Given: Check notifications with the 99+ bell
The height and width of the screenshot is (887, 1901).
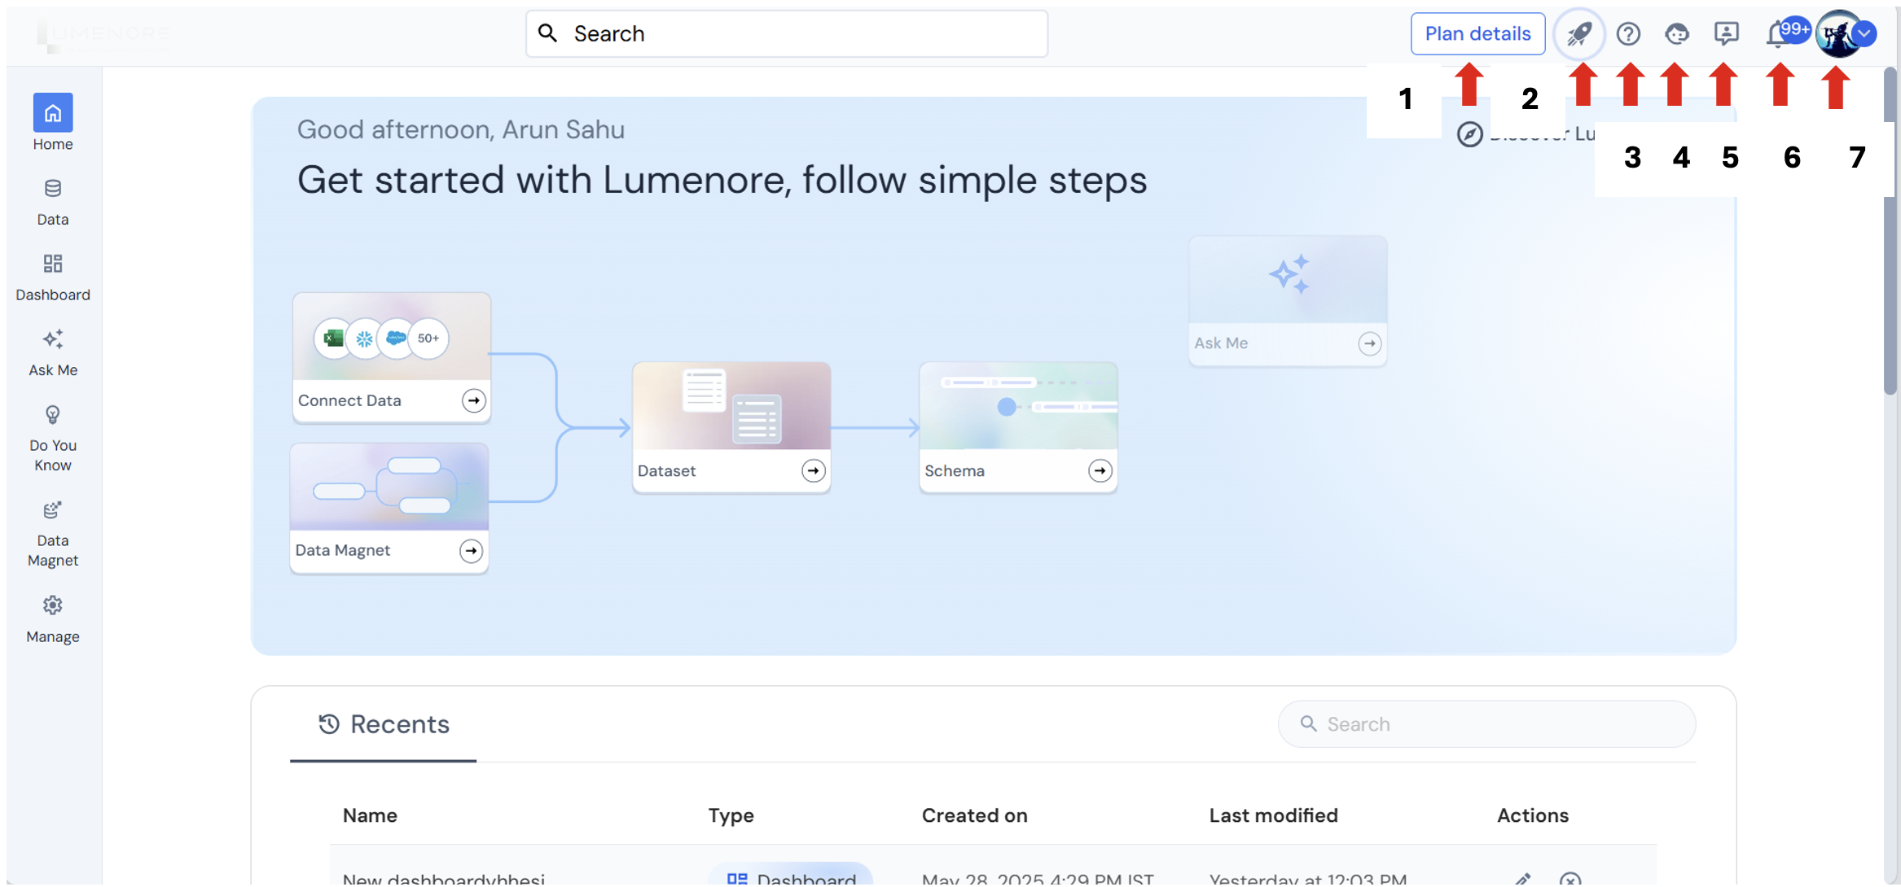Looking at the screenshot, I should click(x=1776, y=33).
